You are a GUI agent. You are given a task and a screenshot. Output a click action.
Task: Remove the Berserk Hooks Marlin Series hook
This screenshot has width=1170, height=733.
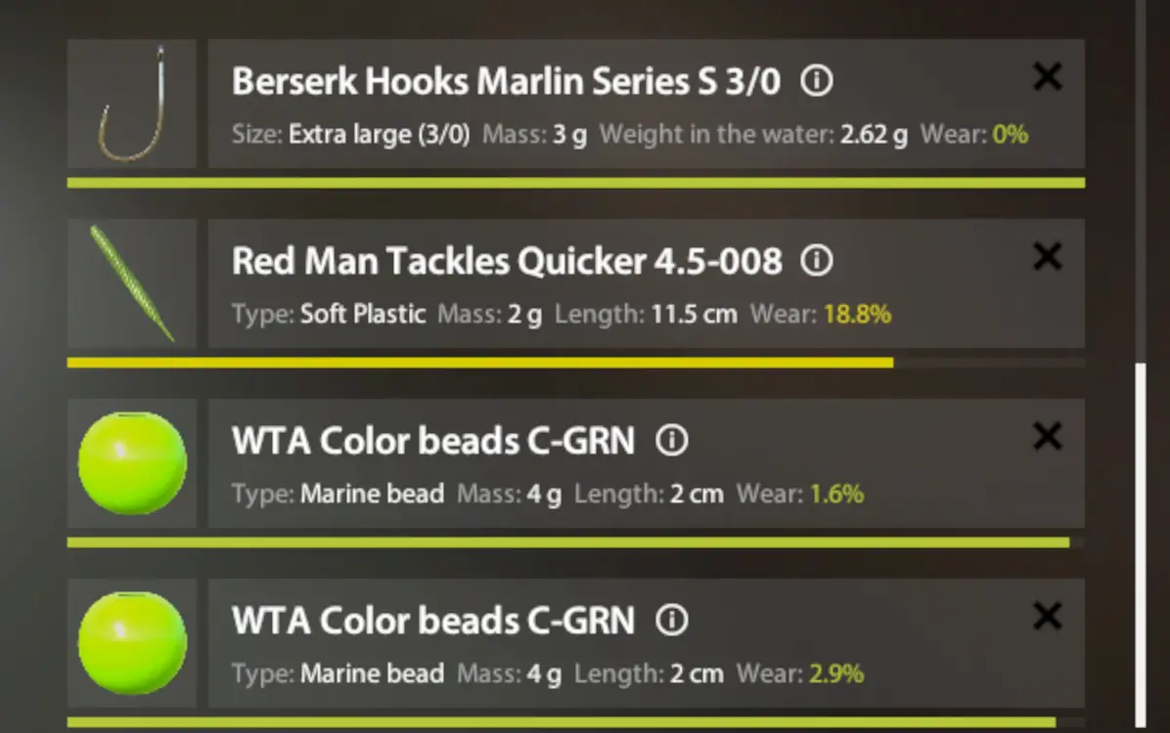(x=1047, y=76)
